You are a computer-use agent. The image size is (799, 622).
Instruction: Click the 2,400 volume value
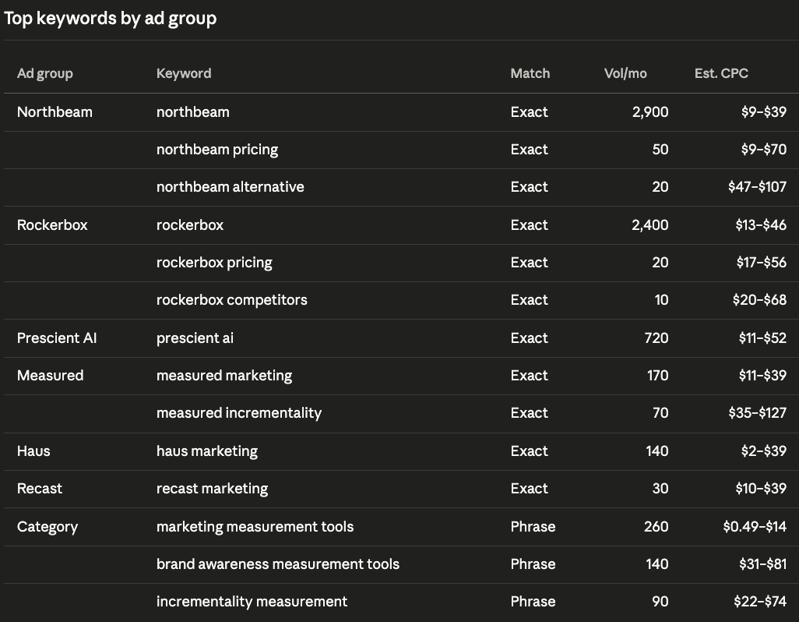click(x=650, y=224)
